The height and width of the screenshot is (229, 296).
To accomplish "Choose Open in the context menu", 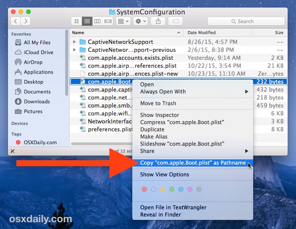I will click(x=193, y=84).
